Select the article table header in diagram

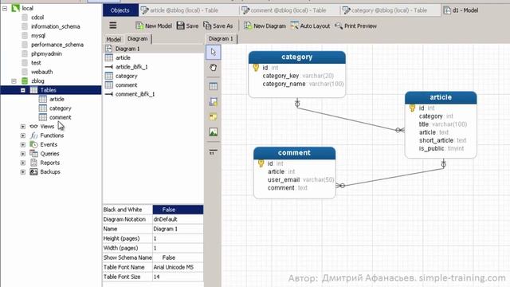point(441,97)
